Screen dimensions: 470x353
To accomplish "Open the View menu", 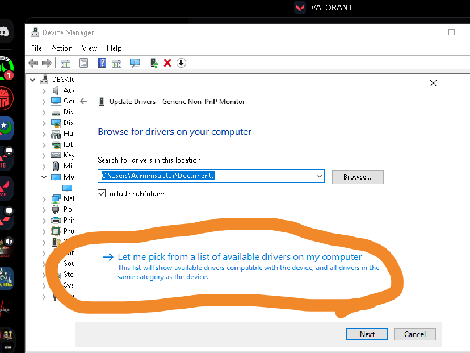I will (x=90, y=48).
